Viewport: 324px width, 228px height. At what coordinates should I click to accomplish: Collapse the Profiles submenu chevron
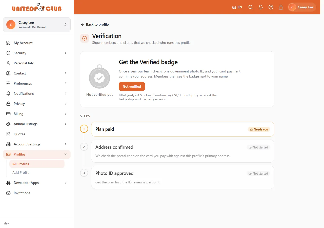pyautogui.click(x=66, y=154)
